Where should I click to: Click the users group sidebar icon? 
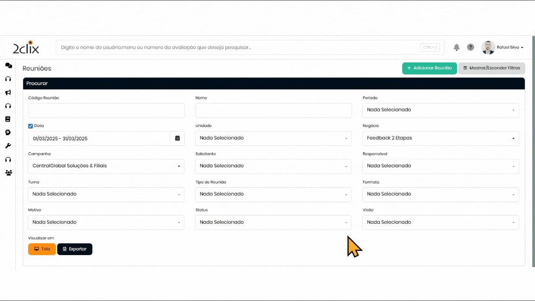[x=8, y=173]
